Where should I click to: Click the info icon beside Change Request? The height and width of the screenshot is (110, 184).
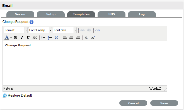point(32,22)
